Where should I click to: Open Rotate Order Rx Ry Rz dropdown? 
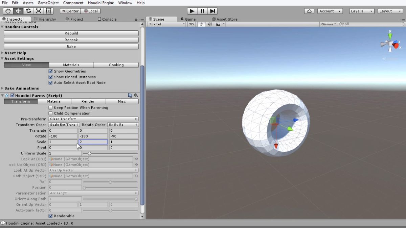pyautogui.click(x=123, y=125)
